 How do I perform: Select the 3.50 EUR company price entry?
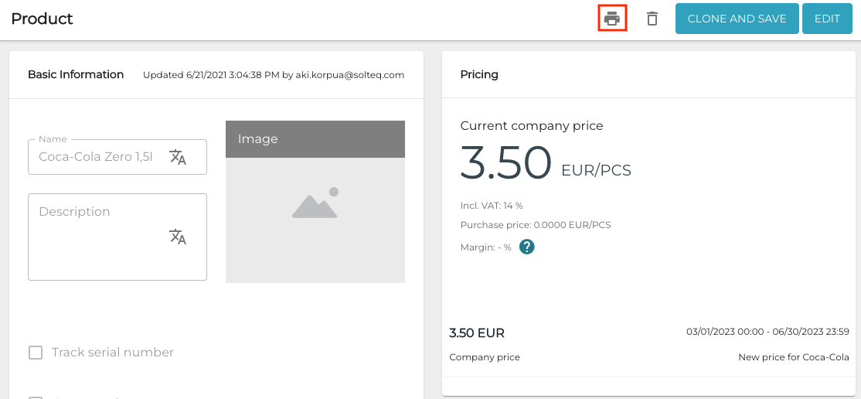coord(477,333)
